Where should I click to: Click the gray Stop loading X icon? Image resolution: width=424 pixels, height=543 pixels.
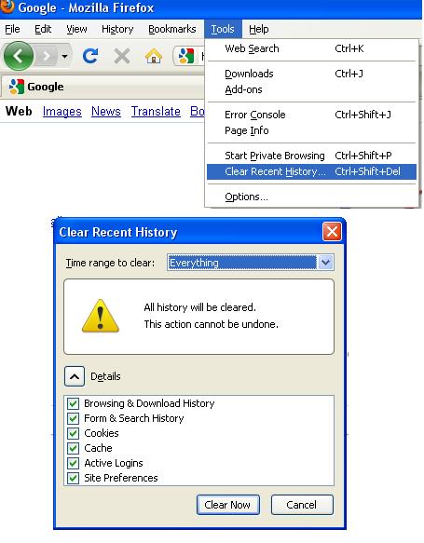(x=122, y=56)
